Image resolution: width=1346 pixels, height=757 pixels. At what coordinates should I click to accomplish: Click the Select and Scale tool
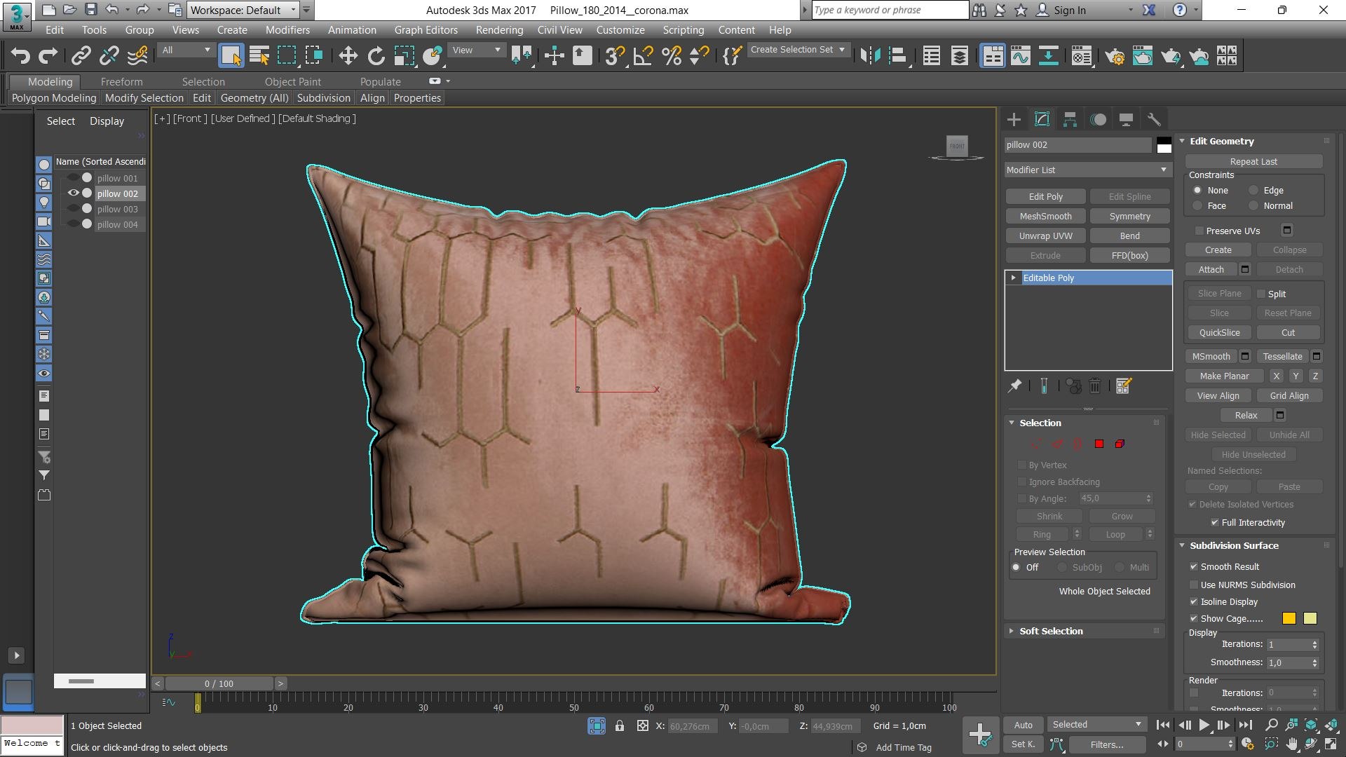tap(404, 56)
